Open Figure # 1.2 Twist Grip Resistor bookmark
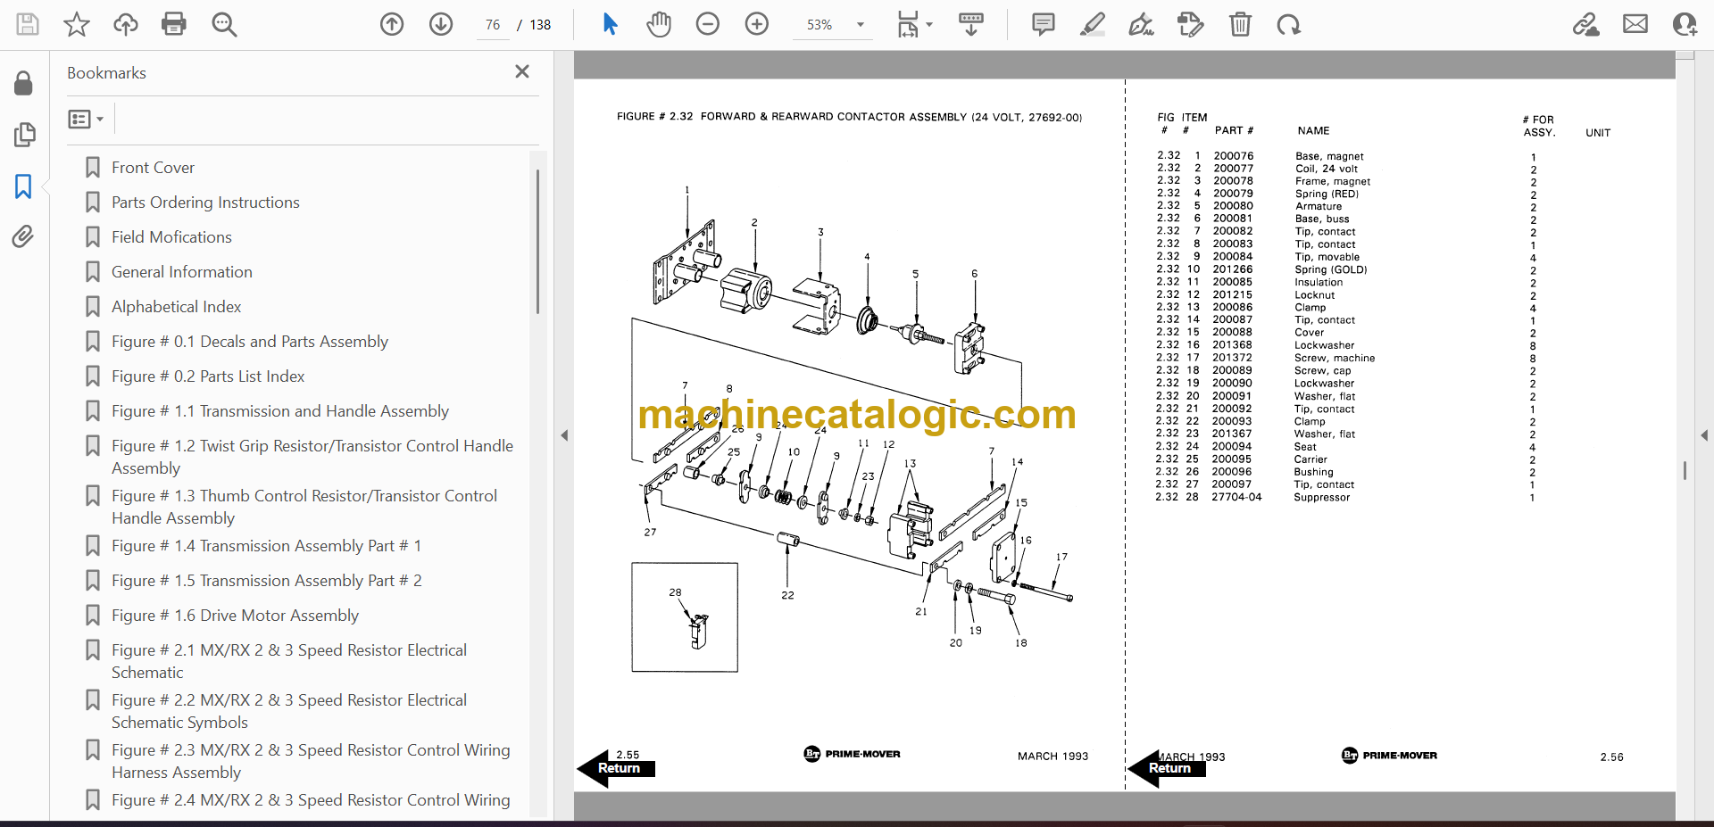Image resolution: width=1714 pixels, height=827 pixels. 312,457
